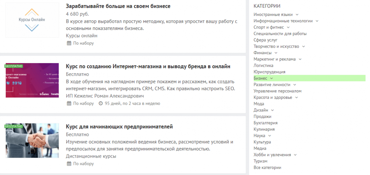Click 'Бесплатно' badge on purple thumbnail
Screen dimensions: 370x175
coord(14,66)
